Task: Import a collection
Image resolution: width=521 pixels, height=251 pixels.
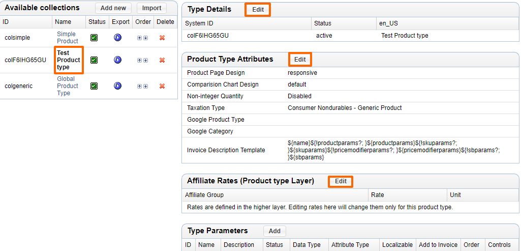Action: (151, 8)
